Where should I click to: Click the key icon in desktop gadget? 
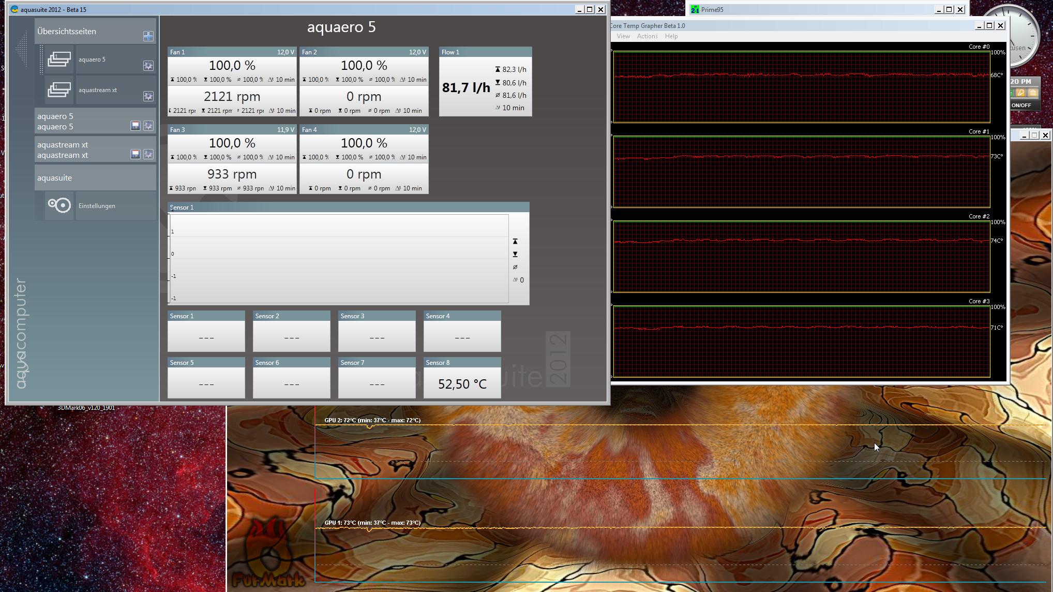tap(1020, 93)
